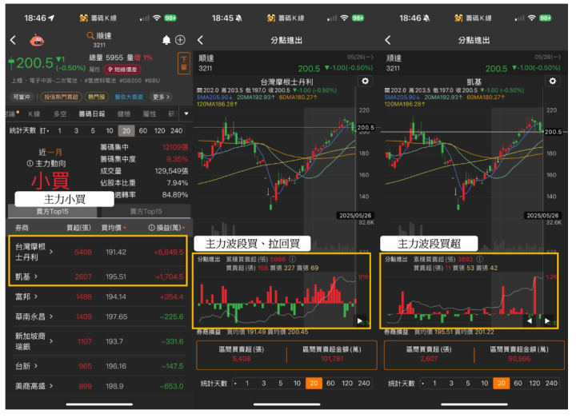Select 1 day in left screen 統計天數
Viewport: 576px width, 418px height.
pyautogui.click(x=59, y=130)
